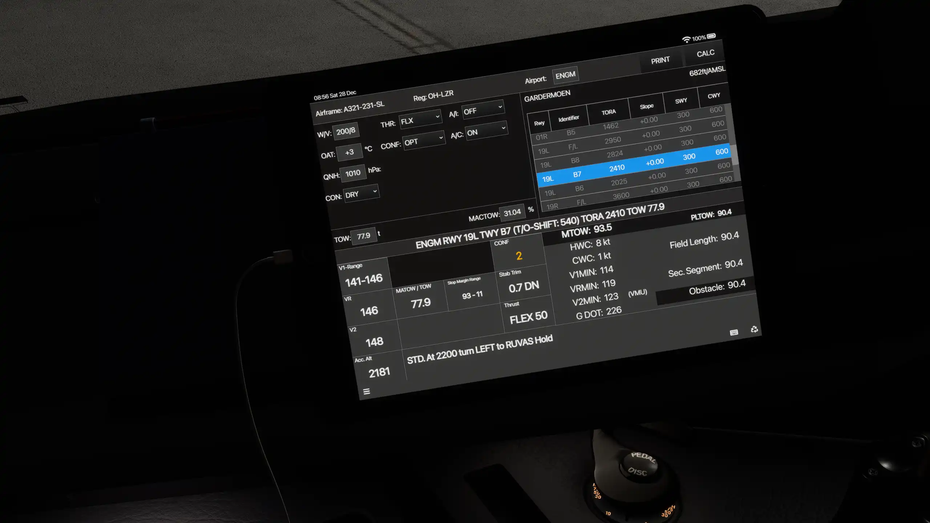The height and width of the screenshot is (523, 930).
Task: Check the battery status icon
Action: click(711, 36)
